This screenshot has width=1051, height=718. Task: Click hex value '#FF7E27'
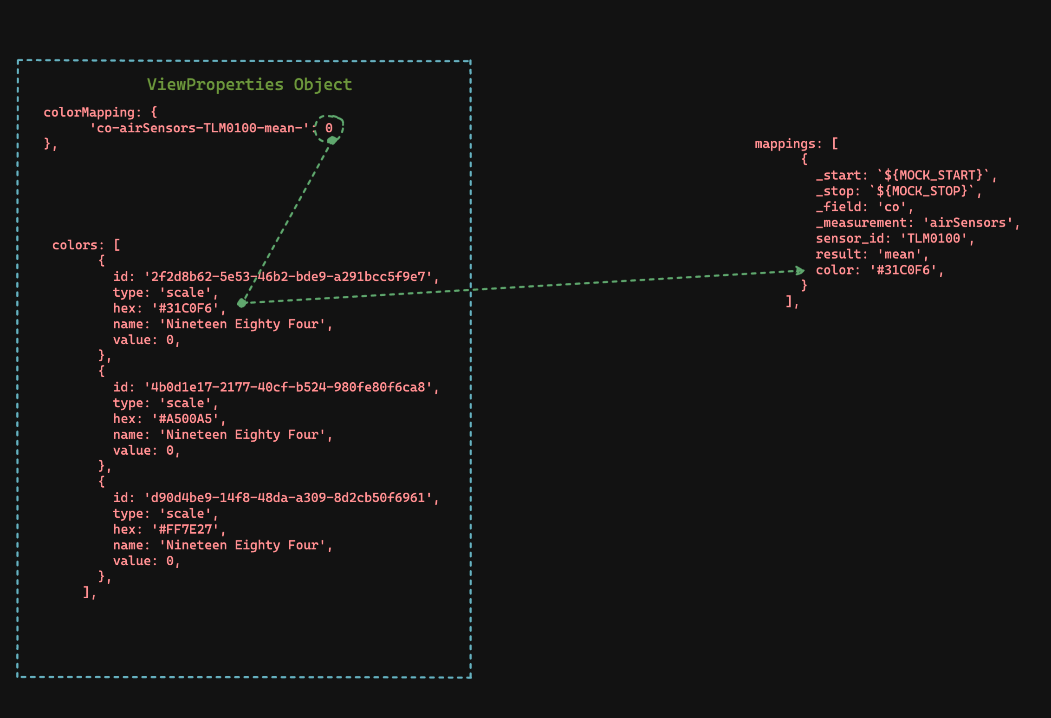[186, 529]
